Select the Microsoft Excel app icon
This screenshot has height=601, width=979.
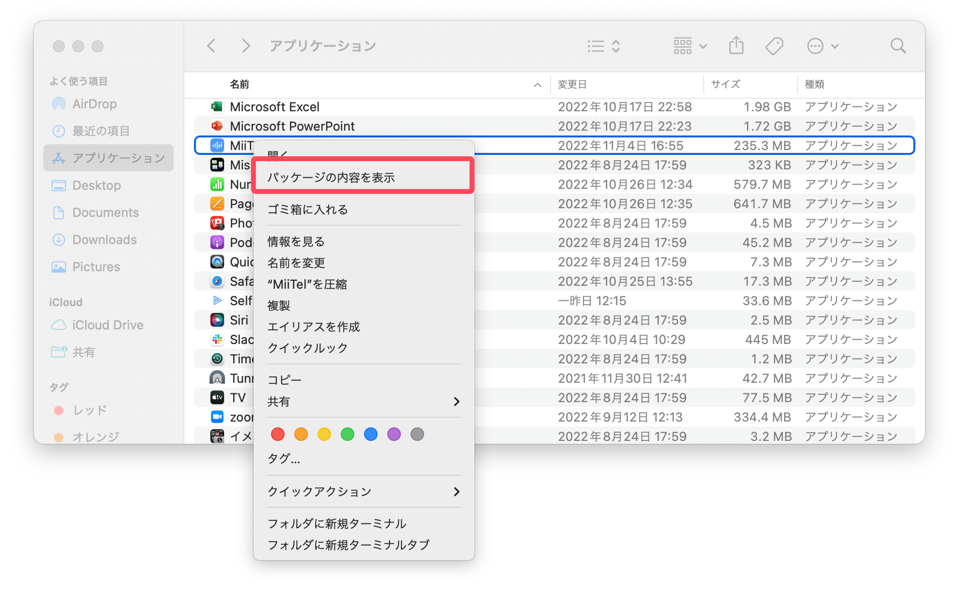pos(217,107)
